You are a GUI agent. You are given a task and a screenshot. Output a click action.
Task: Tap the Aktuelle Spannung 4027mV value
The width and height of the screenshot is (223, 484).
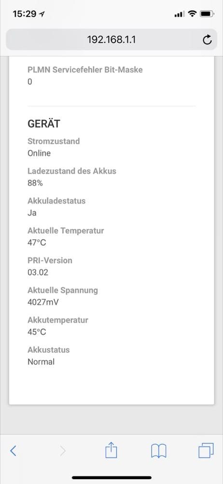click(43, 302)
